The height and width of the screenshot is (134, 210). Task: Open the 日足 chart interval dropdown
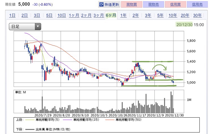25,26
